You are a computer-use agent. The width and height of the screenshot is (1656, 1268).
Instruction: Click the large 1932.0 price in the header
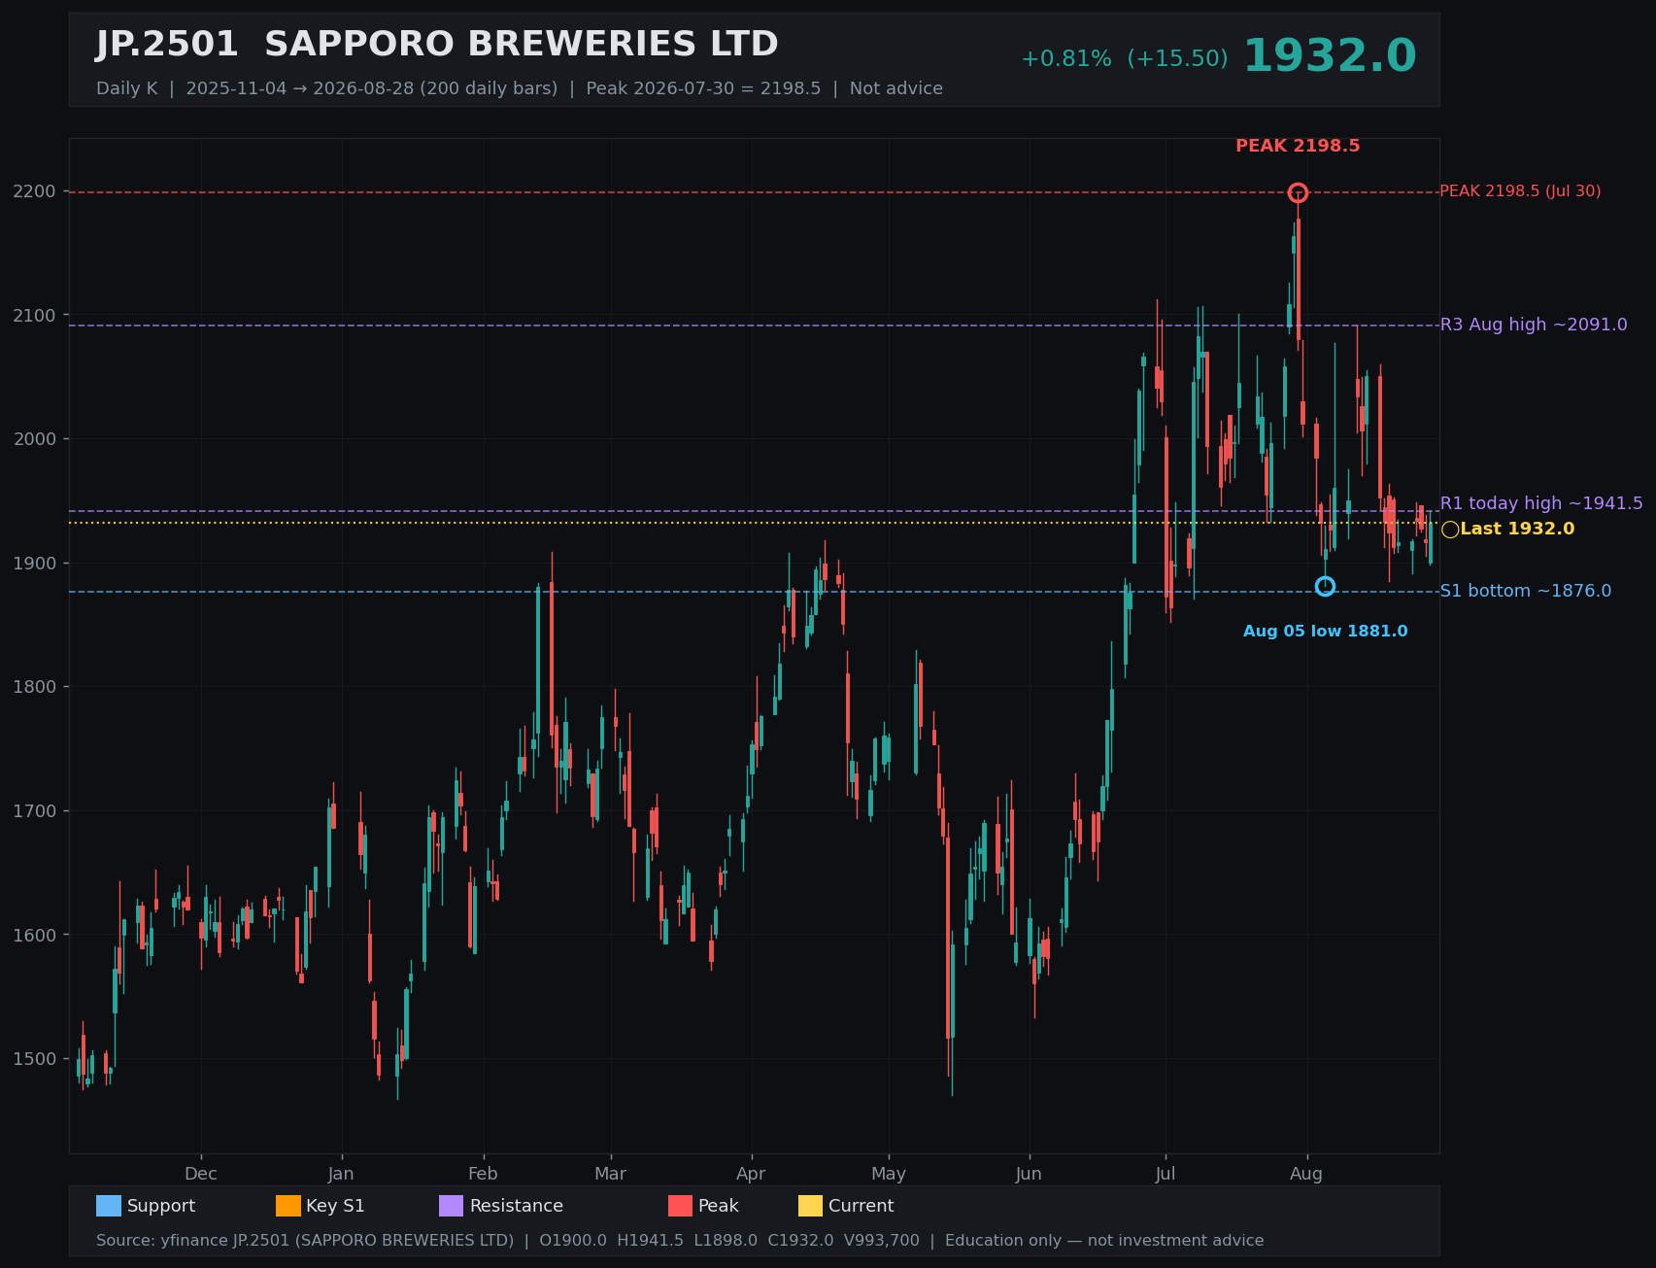tap(1330, 56)
